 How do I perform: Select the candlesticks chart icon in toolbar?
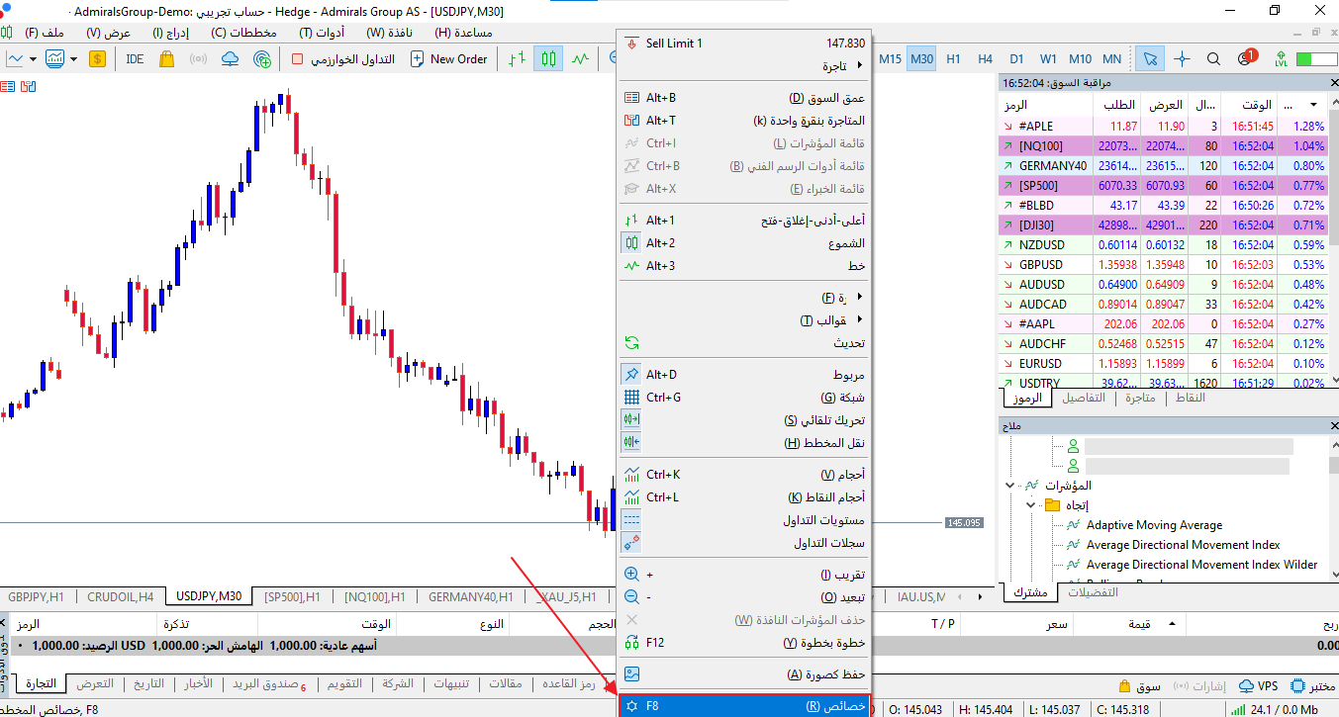coord(548,59)
